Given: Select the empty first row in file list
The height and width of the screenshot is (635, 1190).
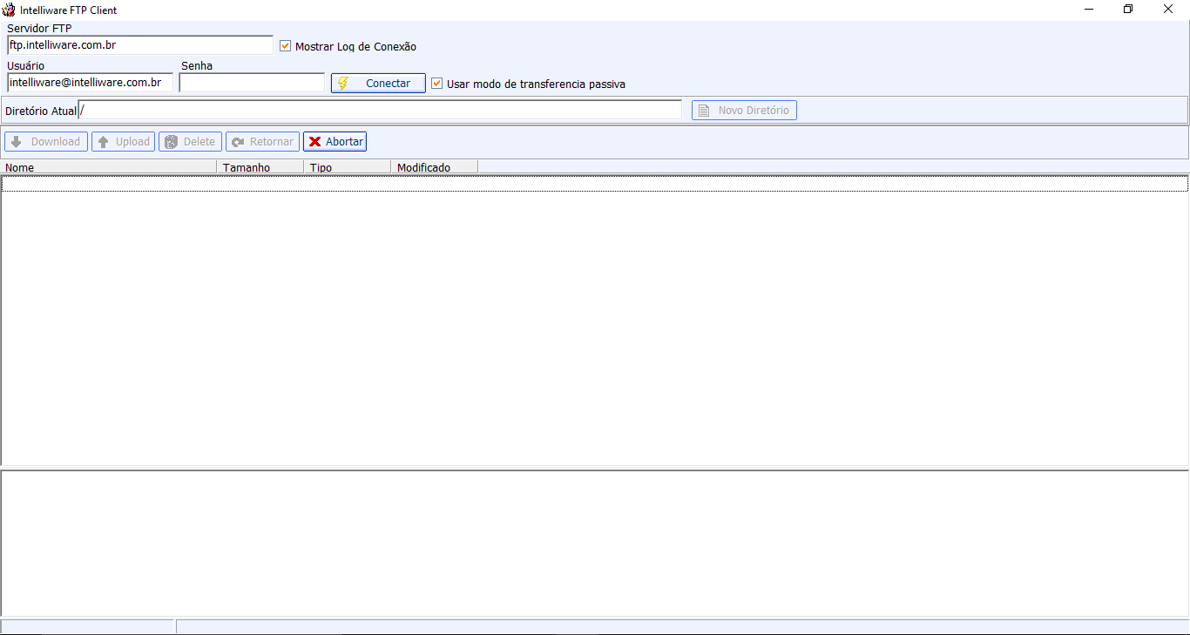Looking at the screenshot, I should pos(595,184).
